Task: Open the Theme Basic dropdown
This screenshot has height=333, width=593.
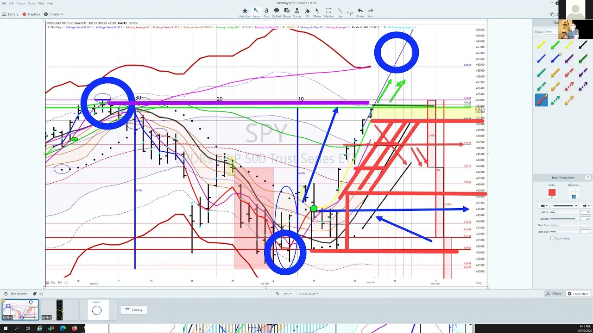Action: [552, 31]
